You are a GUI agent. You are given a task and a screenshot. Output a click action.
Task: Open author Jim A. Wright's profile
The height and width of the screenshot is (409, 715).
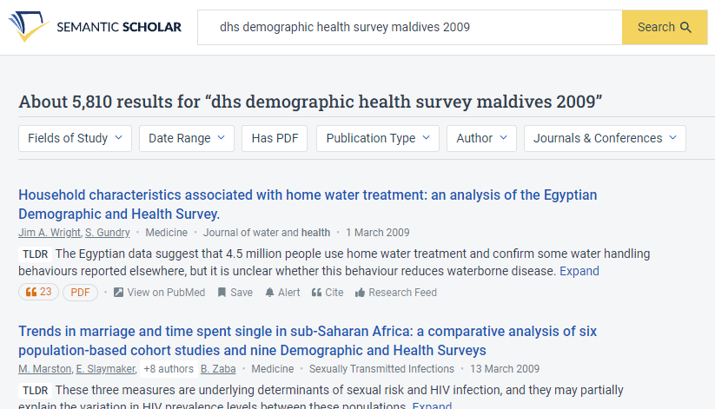click(50, 233)
